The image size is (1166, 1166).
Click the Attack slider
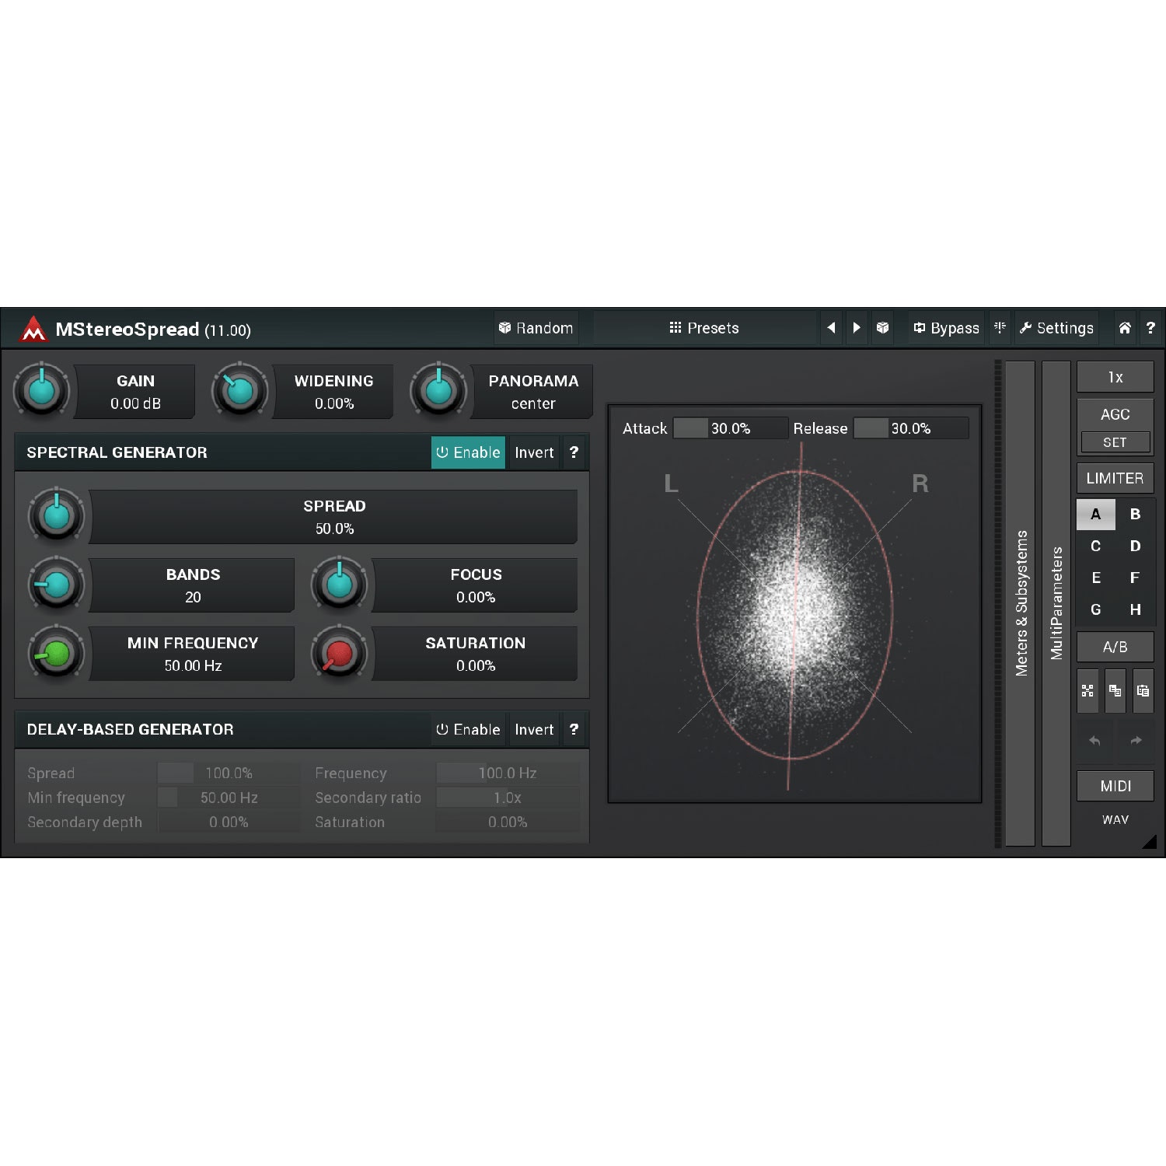tap(729, 428)
